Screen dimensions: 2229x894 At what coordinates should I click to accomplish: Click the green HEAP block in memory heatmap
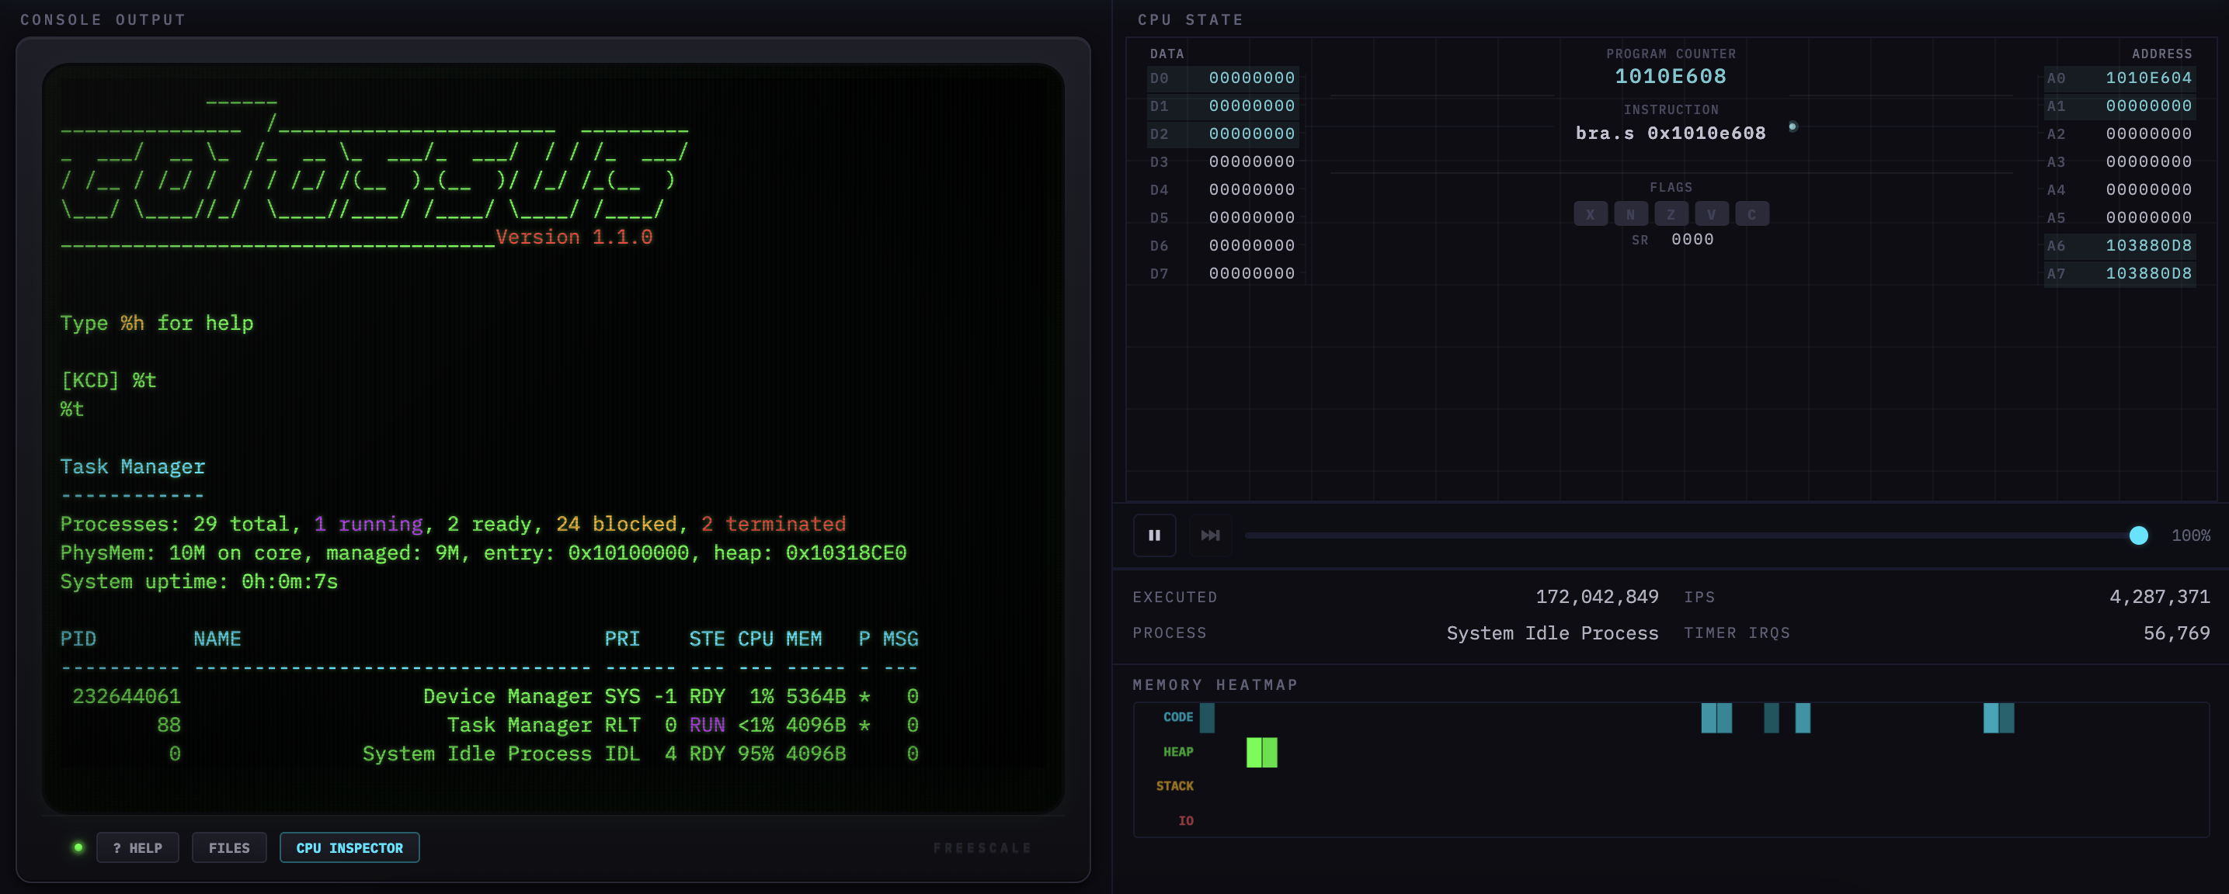pyautogui.click(x=1261, y=752)
